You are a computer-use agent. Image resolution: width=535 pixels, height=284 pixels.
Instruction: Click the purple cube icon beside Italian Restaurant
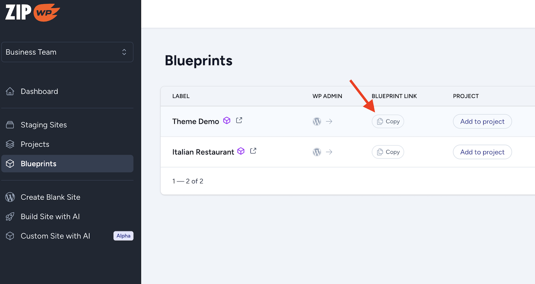[241, 151]
